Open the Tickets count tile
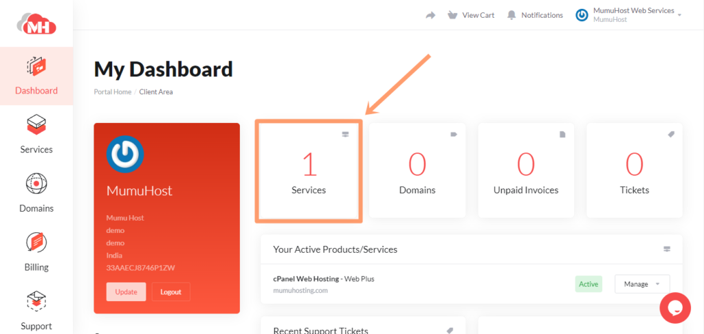The height and width of the screenshot is (334, 704). pos(634,171)
